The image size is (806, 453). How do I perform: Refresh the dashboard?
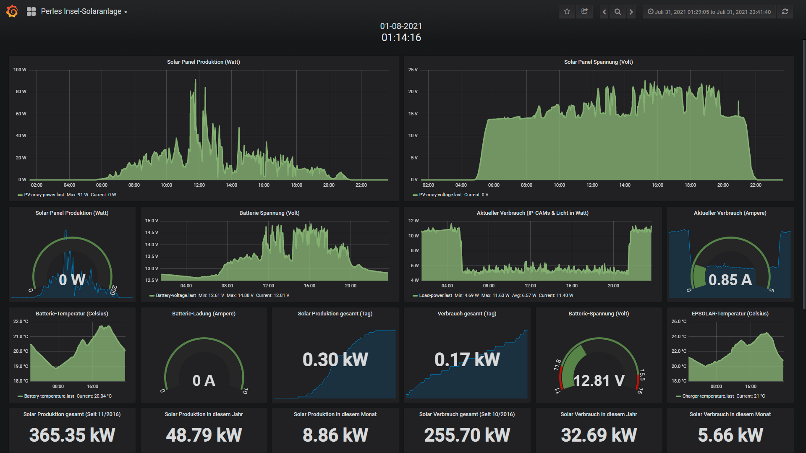pyautogui.click(x=785, y=12)
